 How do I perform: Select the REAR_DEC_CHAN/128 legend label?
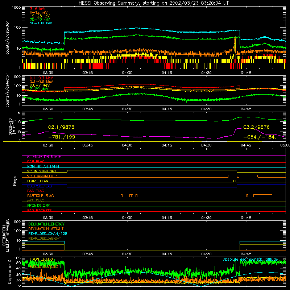tap(48, 234)
